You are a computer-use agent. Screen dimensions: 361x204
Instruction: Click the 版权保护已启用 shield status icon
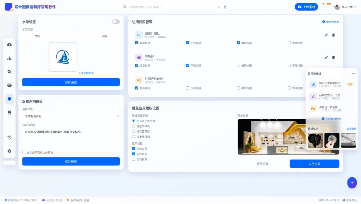(x=68, y=200)
